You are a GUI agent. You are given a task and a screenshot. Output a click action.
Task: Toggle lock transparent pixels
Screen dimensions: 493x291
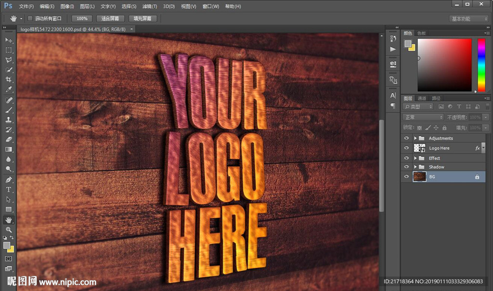click(419, 128)
